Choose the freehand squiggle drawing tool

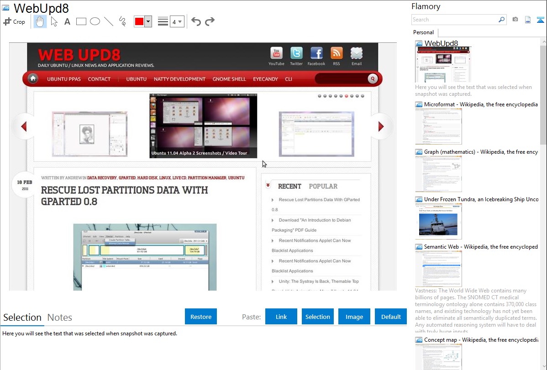click(x=122, y=21)
